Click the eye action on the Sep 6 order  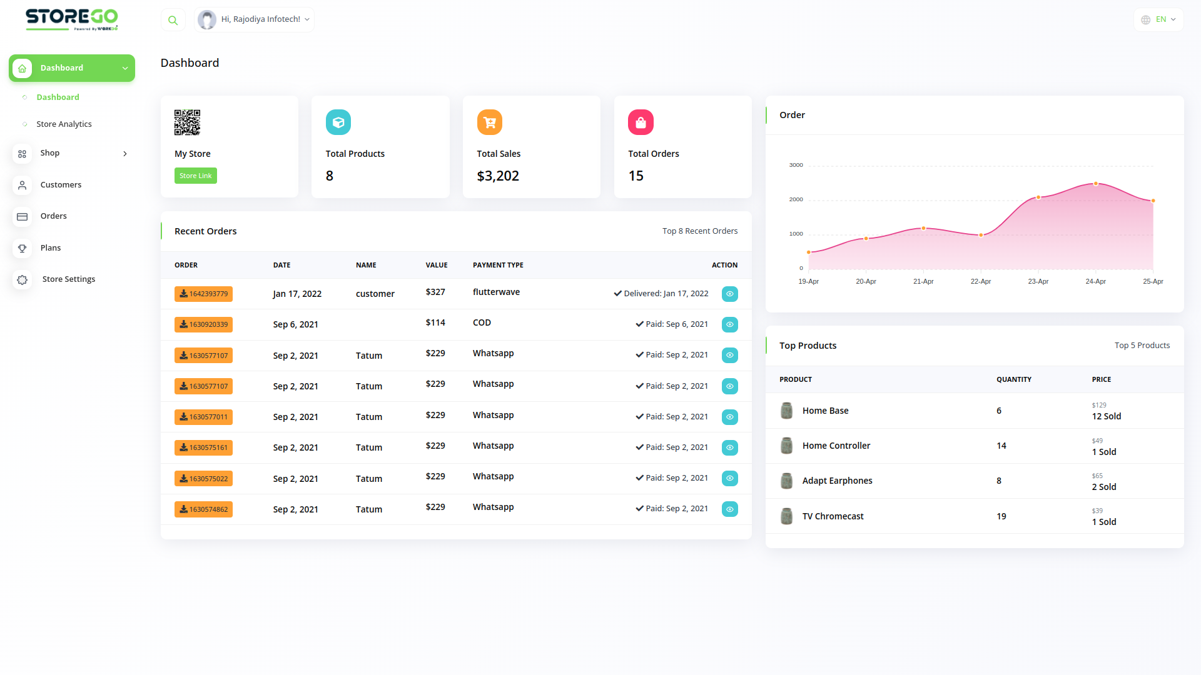[x=729, y=324]
